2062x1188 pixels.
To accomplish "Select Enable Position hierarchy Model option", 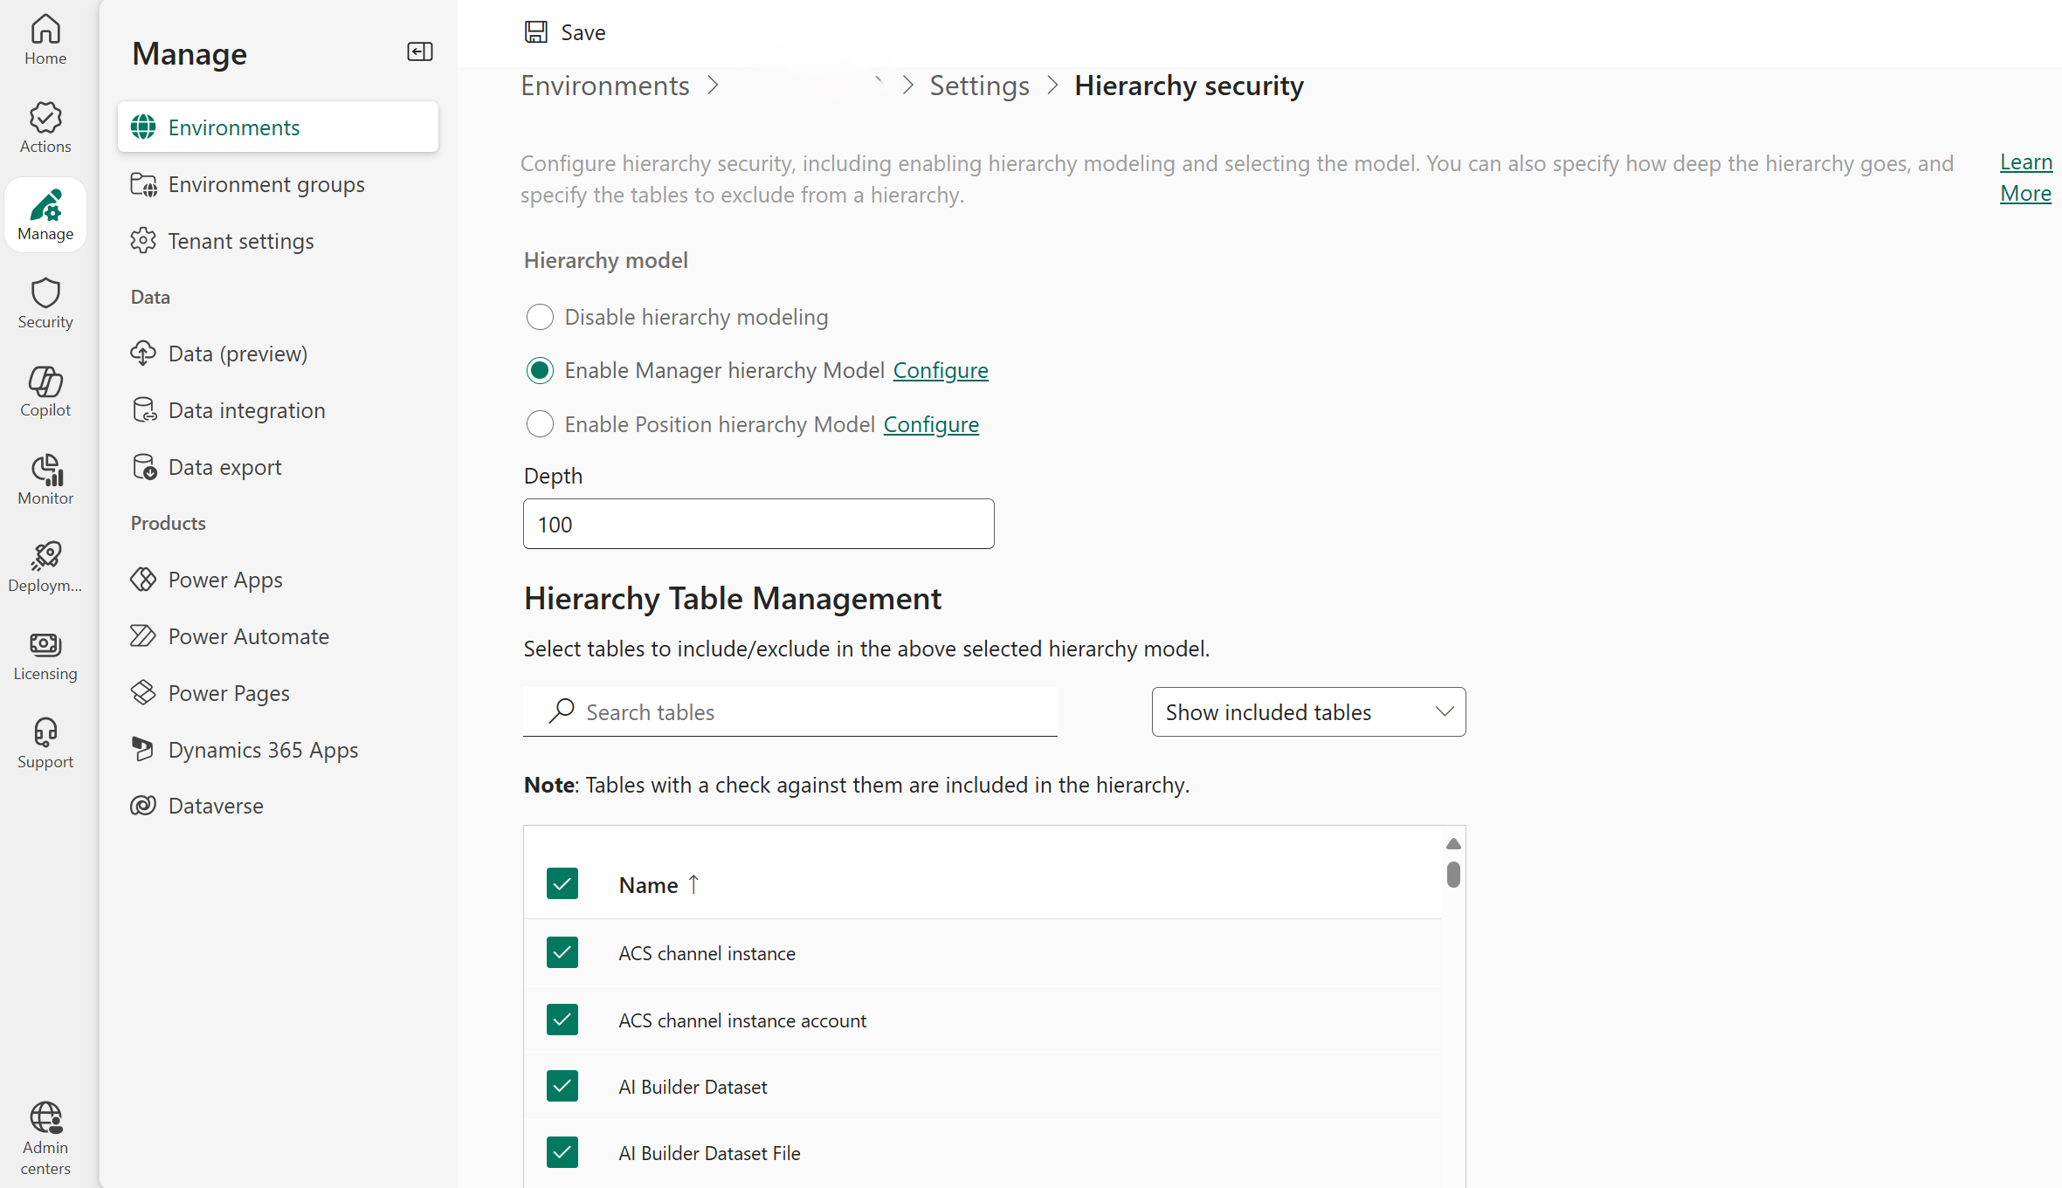I will [540, 424].
